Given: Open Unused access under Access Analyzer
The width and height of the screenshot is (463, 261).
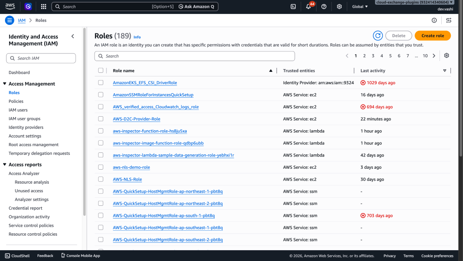Looking at the screenshot, I should (29, 191).
